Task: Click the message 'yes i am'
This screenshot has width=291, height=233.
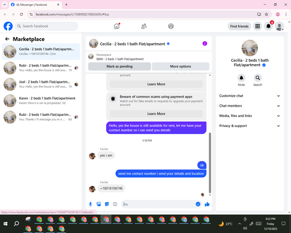Action: pos(106,156)
